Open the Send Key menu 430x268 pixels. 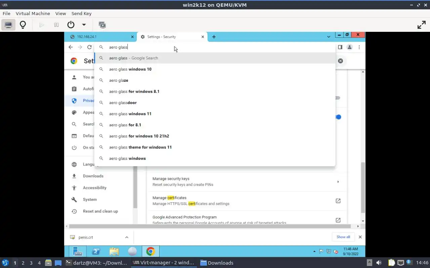(x=81, y=13)
